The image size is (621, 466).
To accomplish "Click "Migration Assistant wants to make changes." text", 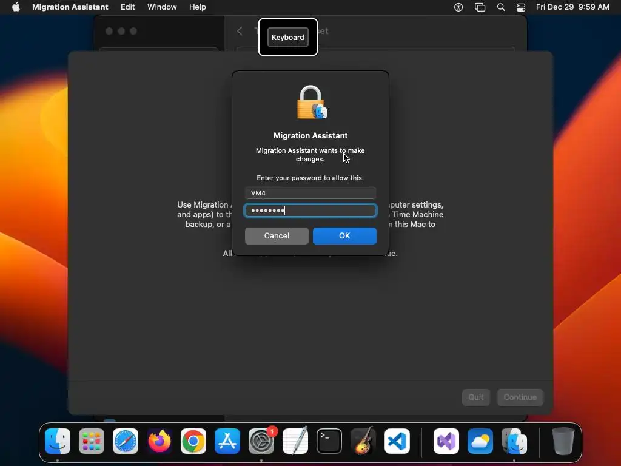I will 310,155.
